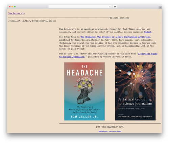169x143 pixels.
Task: Click the Tactical Guide book cover image
Action: [135, 91]
